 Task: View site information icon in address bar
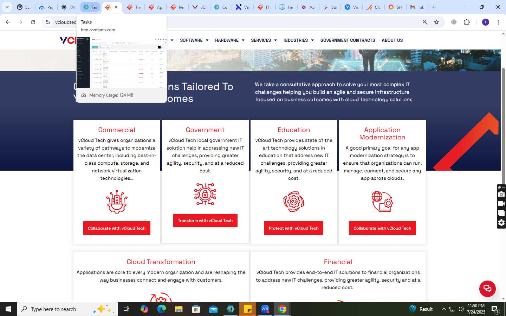[x=48, y=22]
